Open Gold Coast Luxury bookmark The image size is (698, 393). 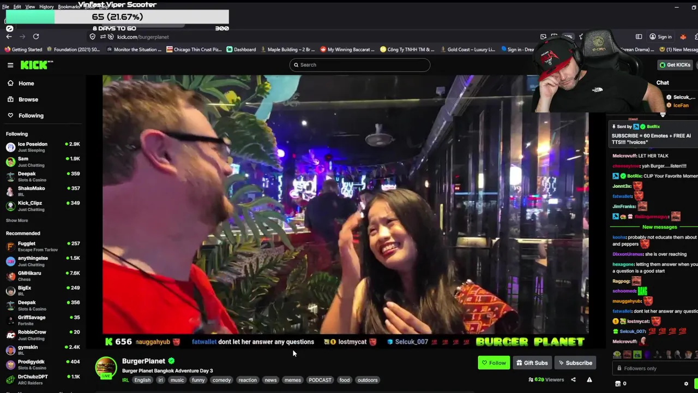tap(467, 50)
